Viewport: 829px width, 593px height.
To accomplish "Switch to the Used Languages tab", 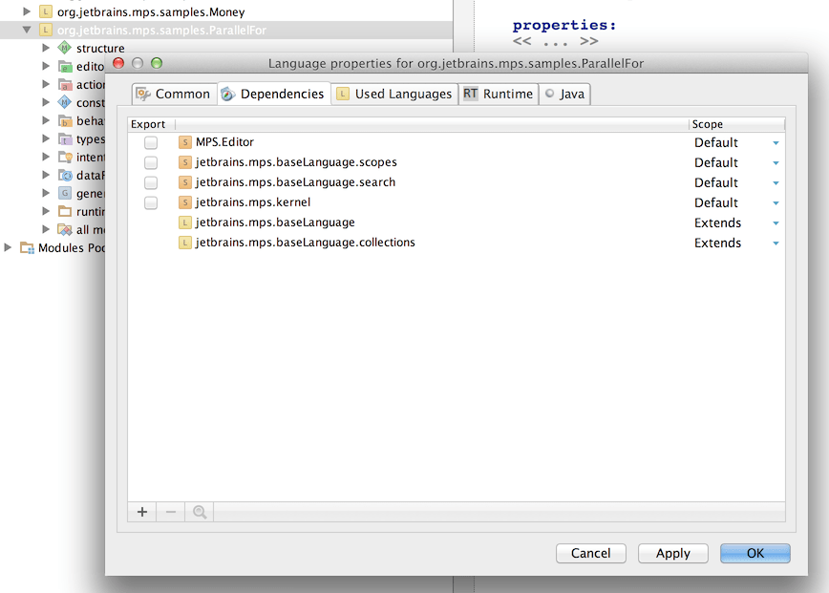I will (x=394, y=95).
